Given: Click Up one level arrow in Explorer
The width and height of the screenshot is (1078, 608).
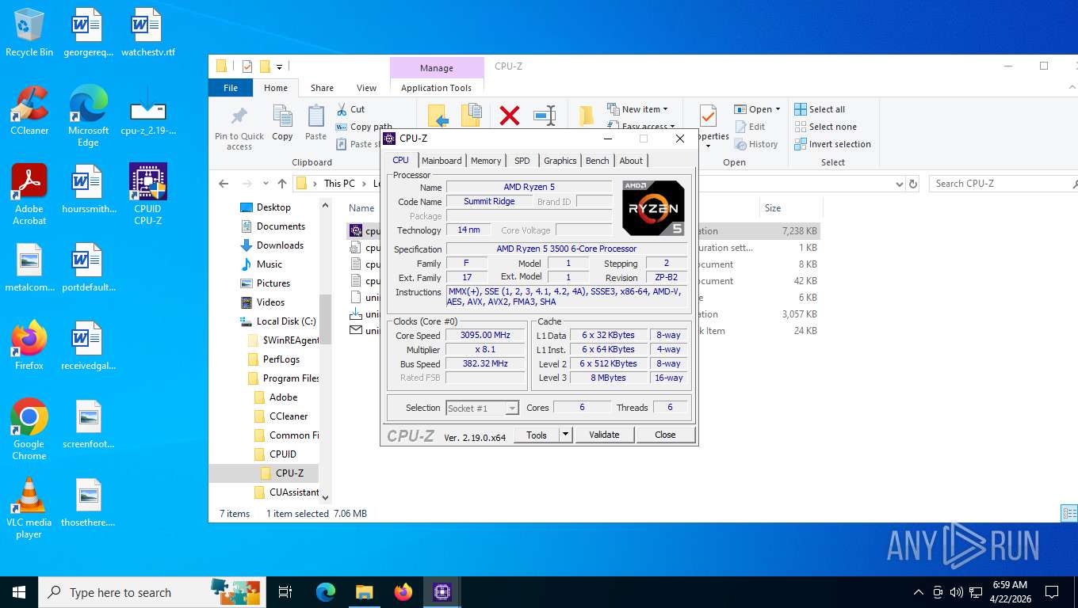Looking at the screenshot, I should click(282, 184).
